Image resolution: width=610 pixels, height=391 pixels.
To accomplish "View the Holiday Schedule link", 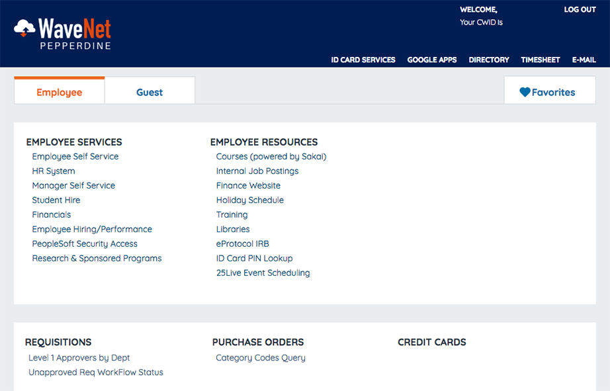I will pos(249,200).
